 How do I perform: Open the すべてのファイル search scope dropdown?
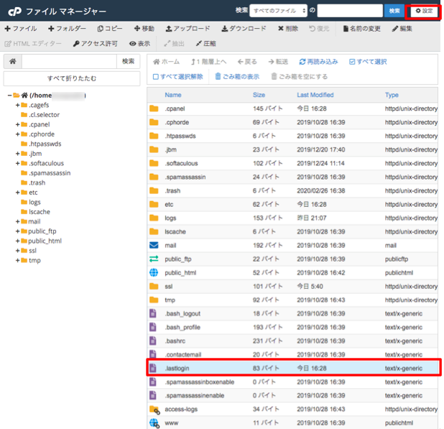[x=278, y=11]
